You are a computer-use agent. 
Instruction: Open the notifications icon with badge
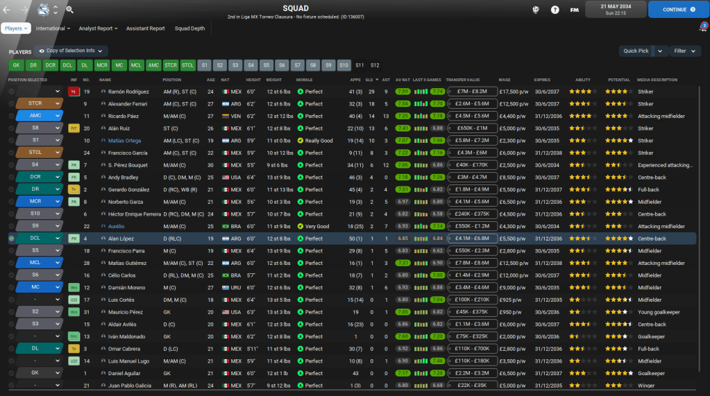tap(702, 28)
